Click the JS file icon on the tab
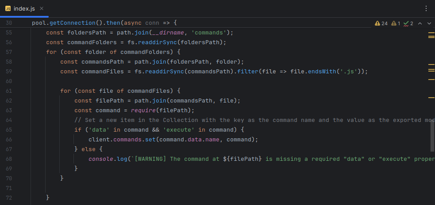Viewport: 435px width, 205px height. pos(8,8)
